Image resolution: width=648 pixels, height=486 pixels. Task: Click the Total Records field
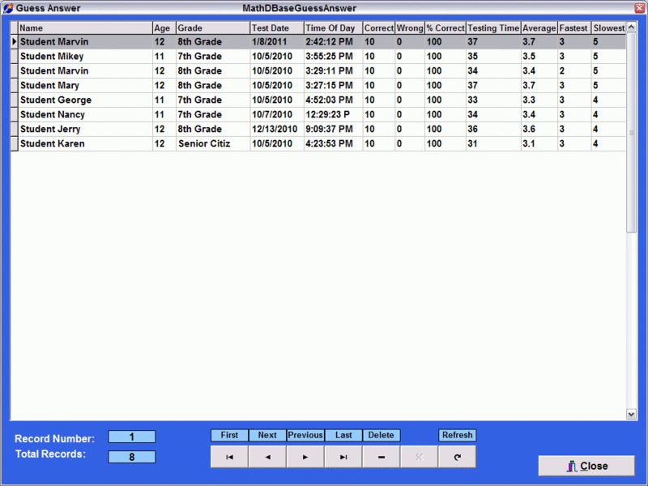(x=132, y=457)
